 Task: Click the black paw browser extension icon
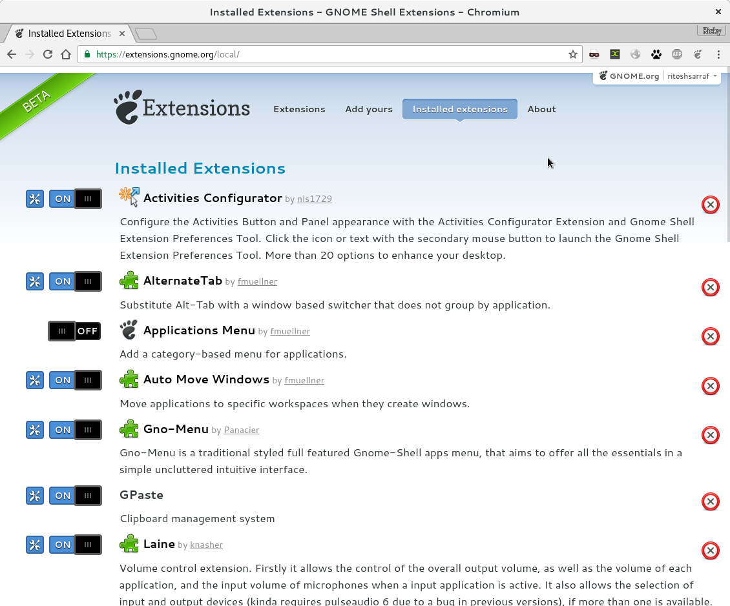656,54
